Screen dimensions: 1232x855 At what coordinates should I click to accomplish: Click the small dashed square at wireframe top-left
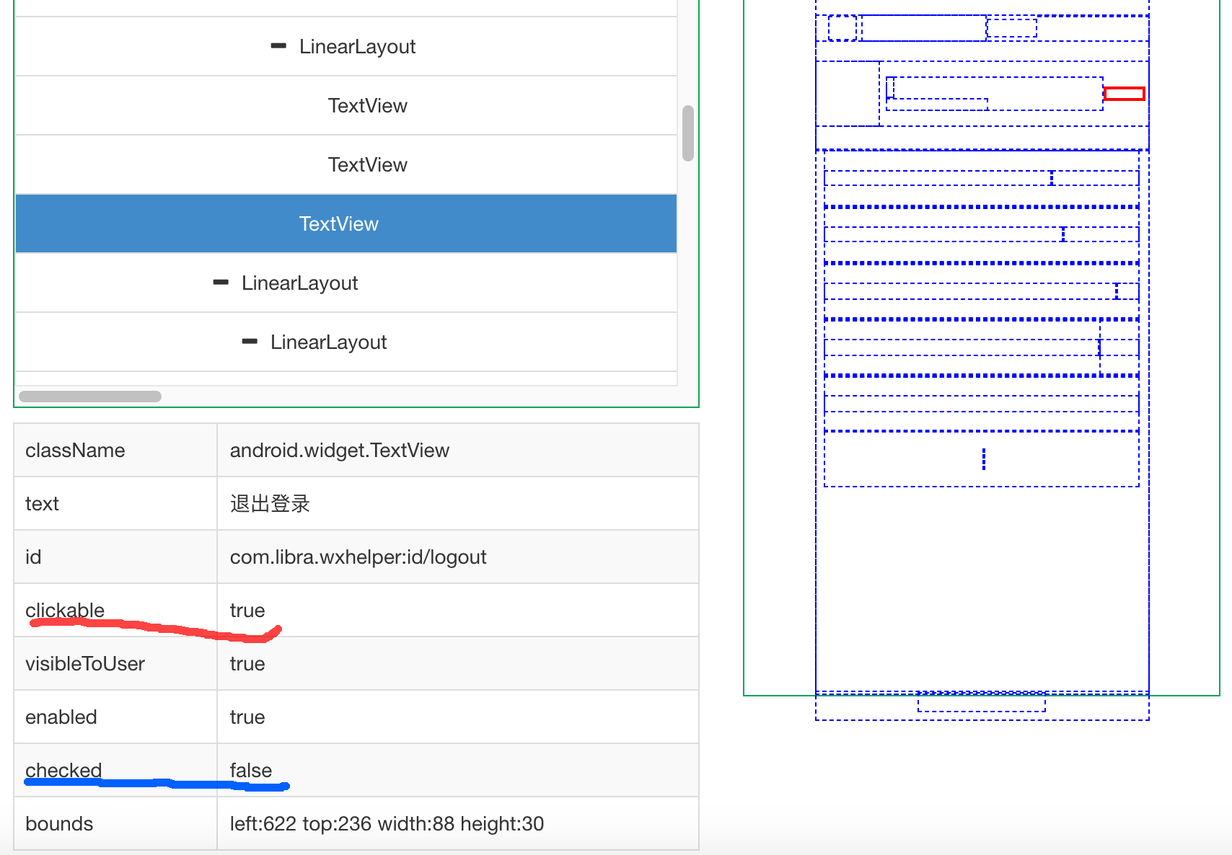click(842, 28)
